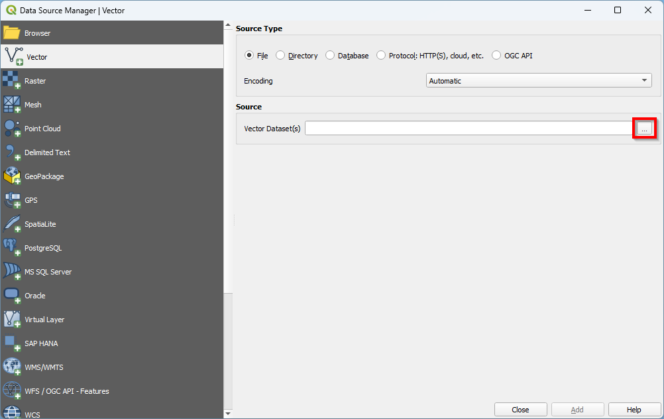The height and width of the screenshot is (419, 664).
Task: Click the Vector Dataset(s) input field
Action: pyautogui.click(x=468, y=129)
